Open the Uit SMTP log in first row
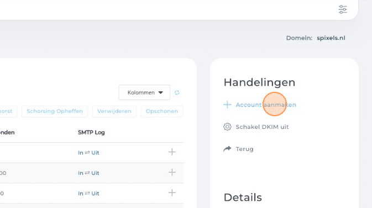372x208 pixels. pos(95,153)
